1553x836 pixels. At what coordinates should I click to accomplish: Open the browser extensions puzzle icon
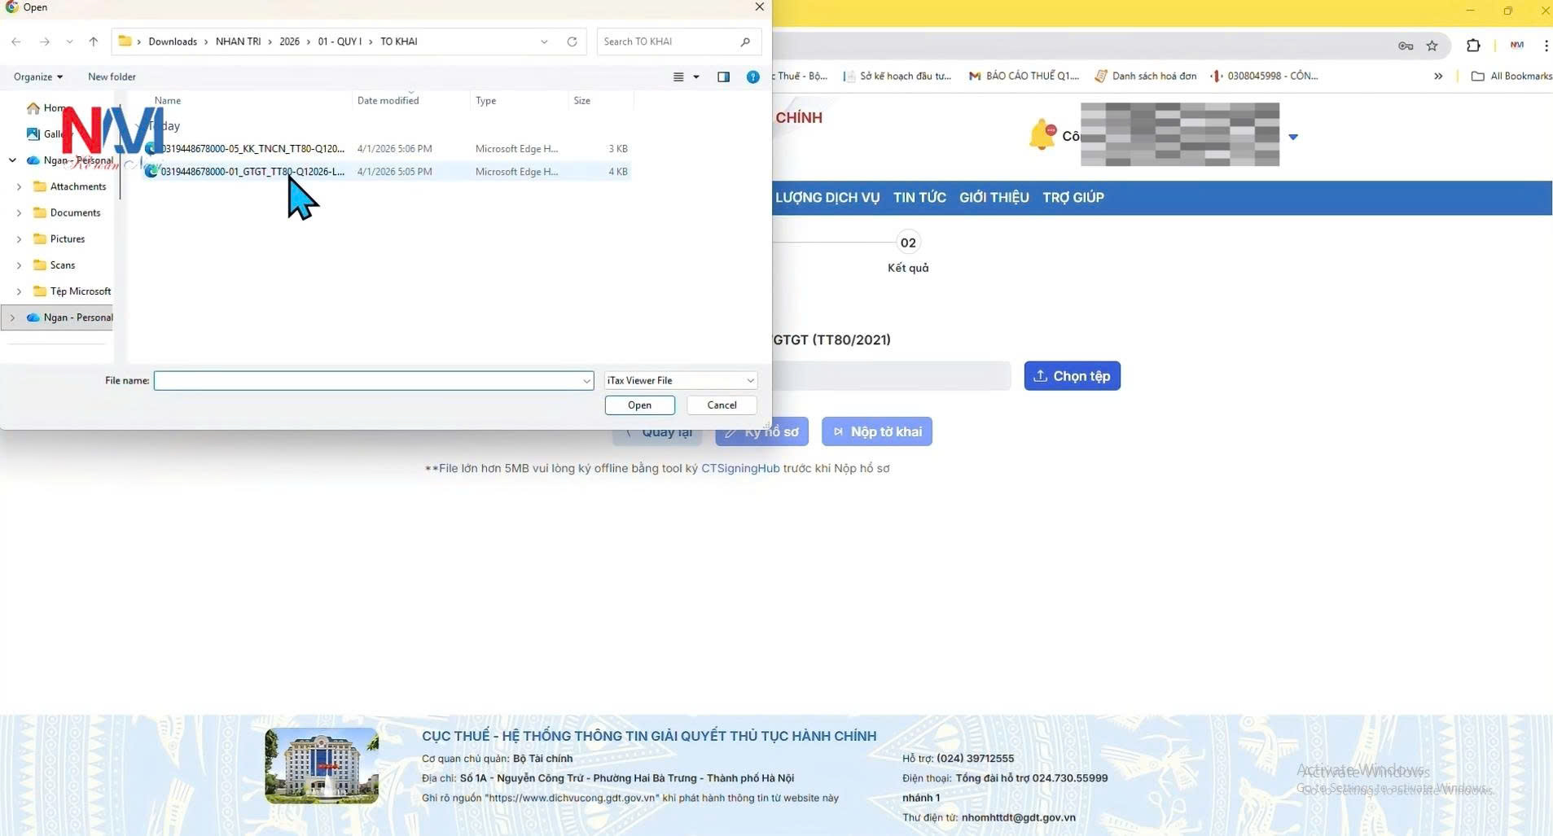click(x=1472, y=46)
